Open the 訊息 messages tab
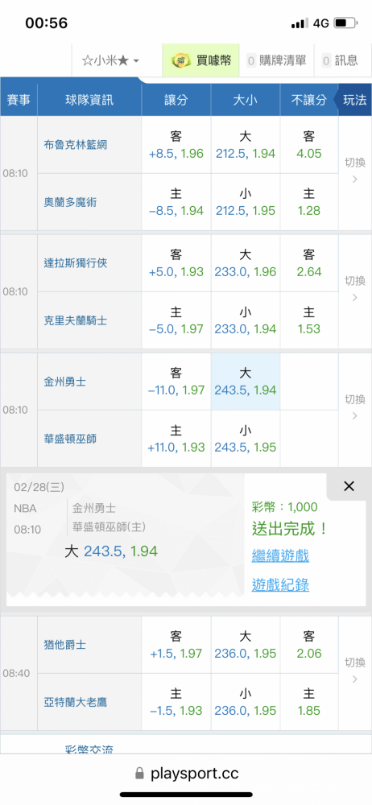The width and height of the screenshot is (372, 805). click(x=340, y=60)
